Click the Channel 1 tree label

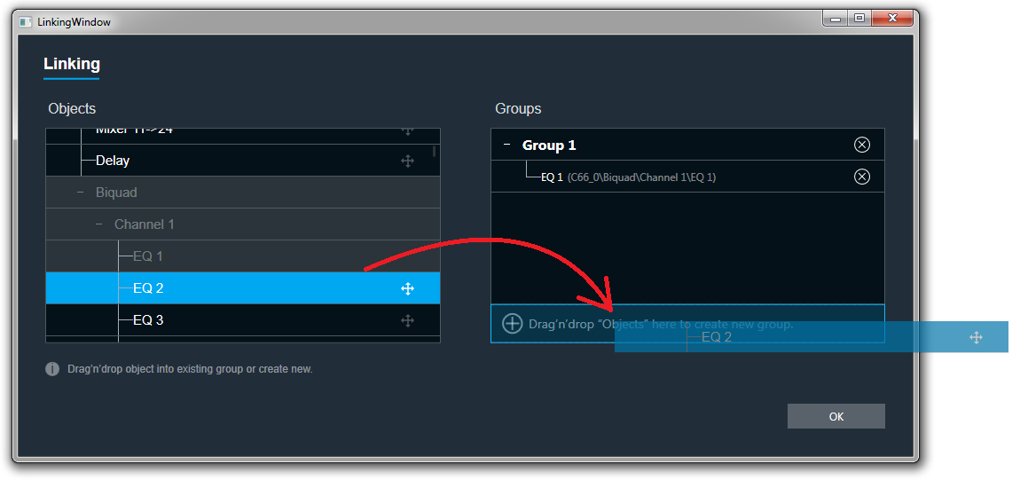coord(145,224)
